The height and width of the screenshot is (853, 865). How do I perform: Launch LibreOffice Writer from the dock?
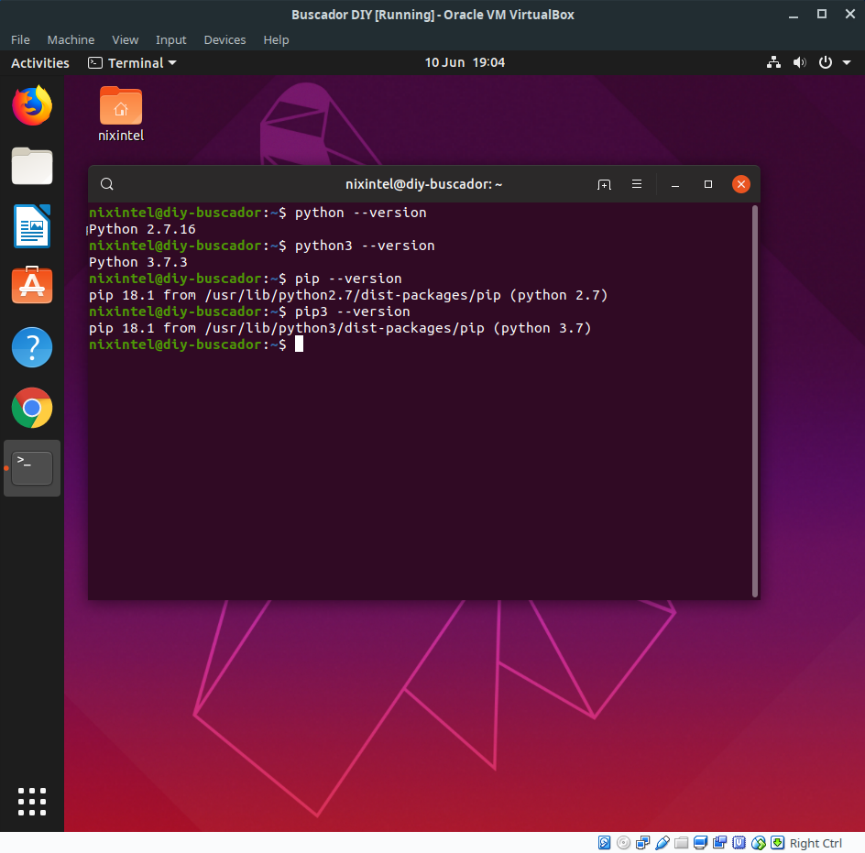point(32,226)
